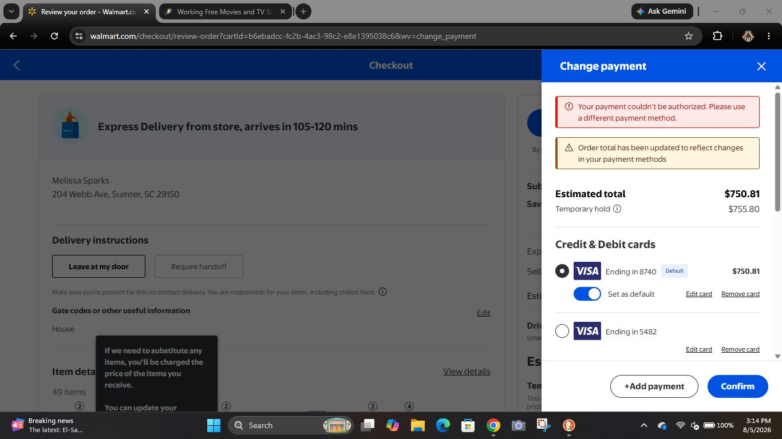Click the back arrow in the Checkout header
Viewport: 782px width, 439px height.
(17, 65)
